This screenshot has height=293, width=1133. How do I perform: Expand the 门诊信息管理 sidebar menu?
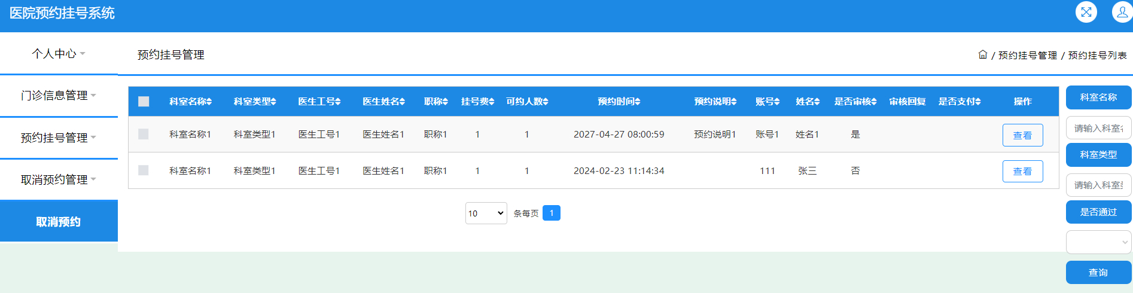(x=59, y=96)
